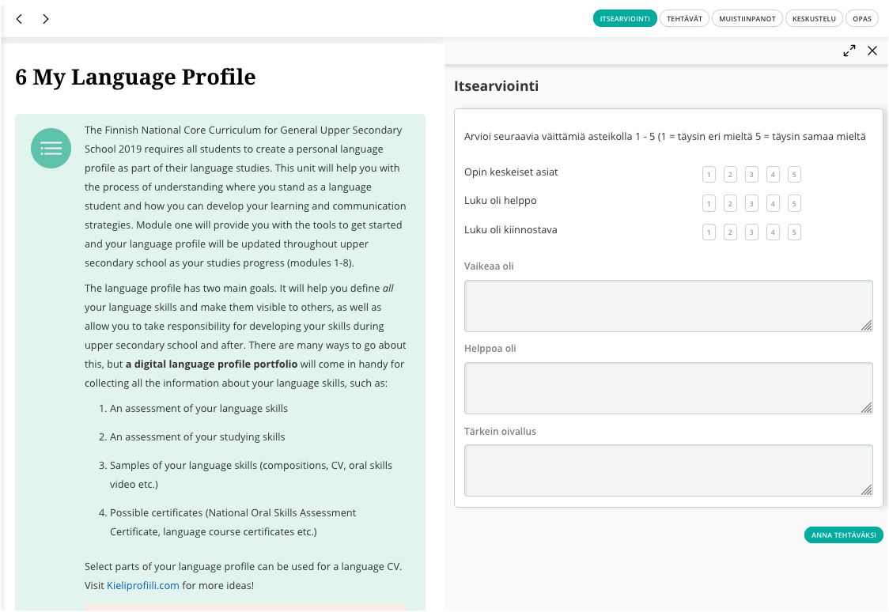Close the Itsearviointi side panel
The width and height of the screenshot is (889, 612).
point(872,51)
